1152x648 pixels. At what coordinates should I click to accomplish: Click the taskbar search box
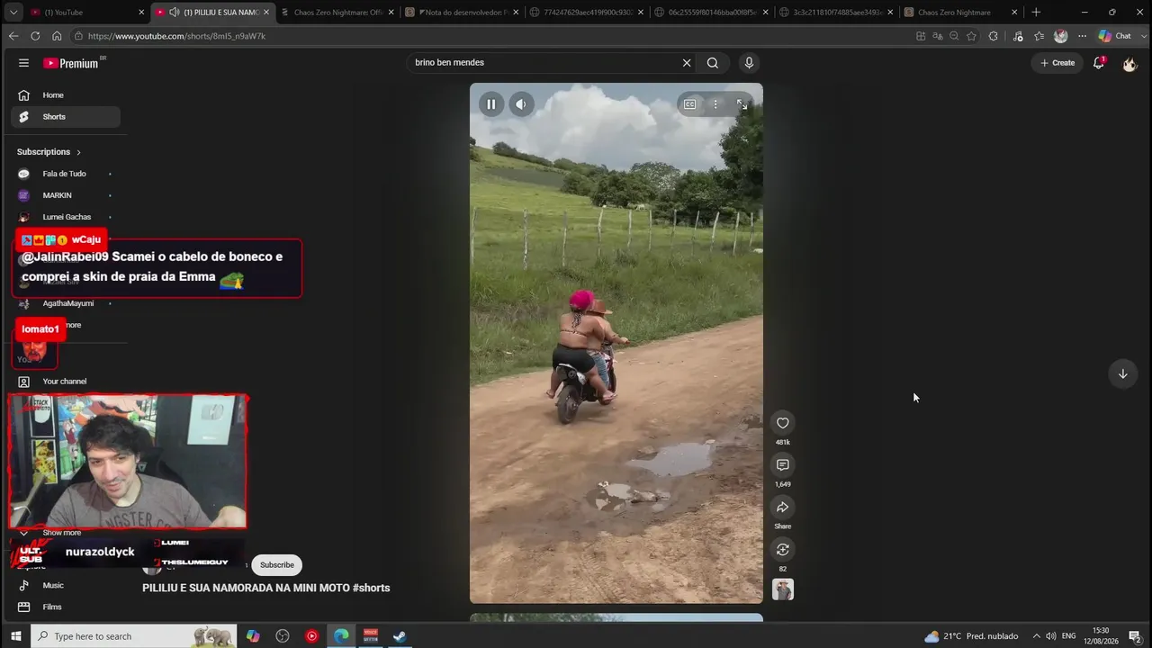pyautogui.click(x=134, y=636)
